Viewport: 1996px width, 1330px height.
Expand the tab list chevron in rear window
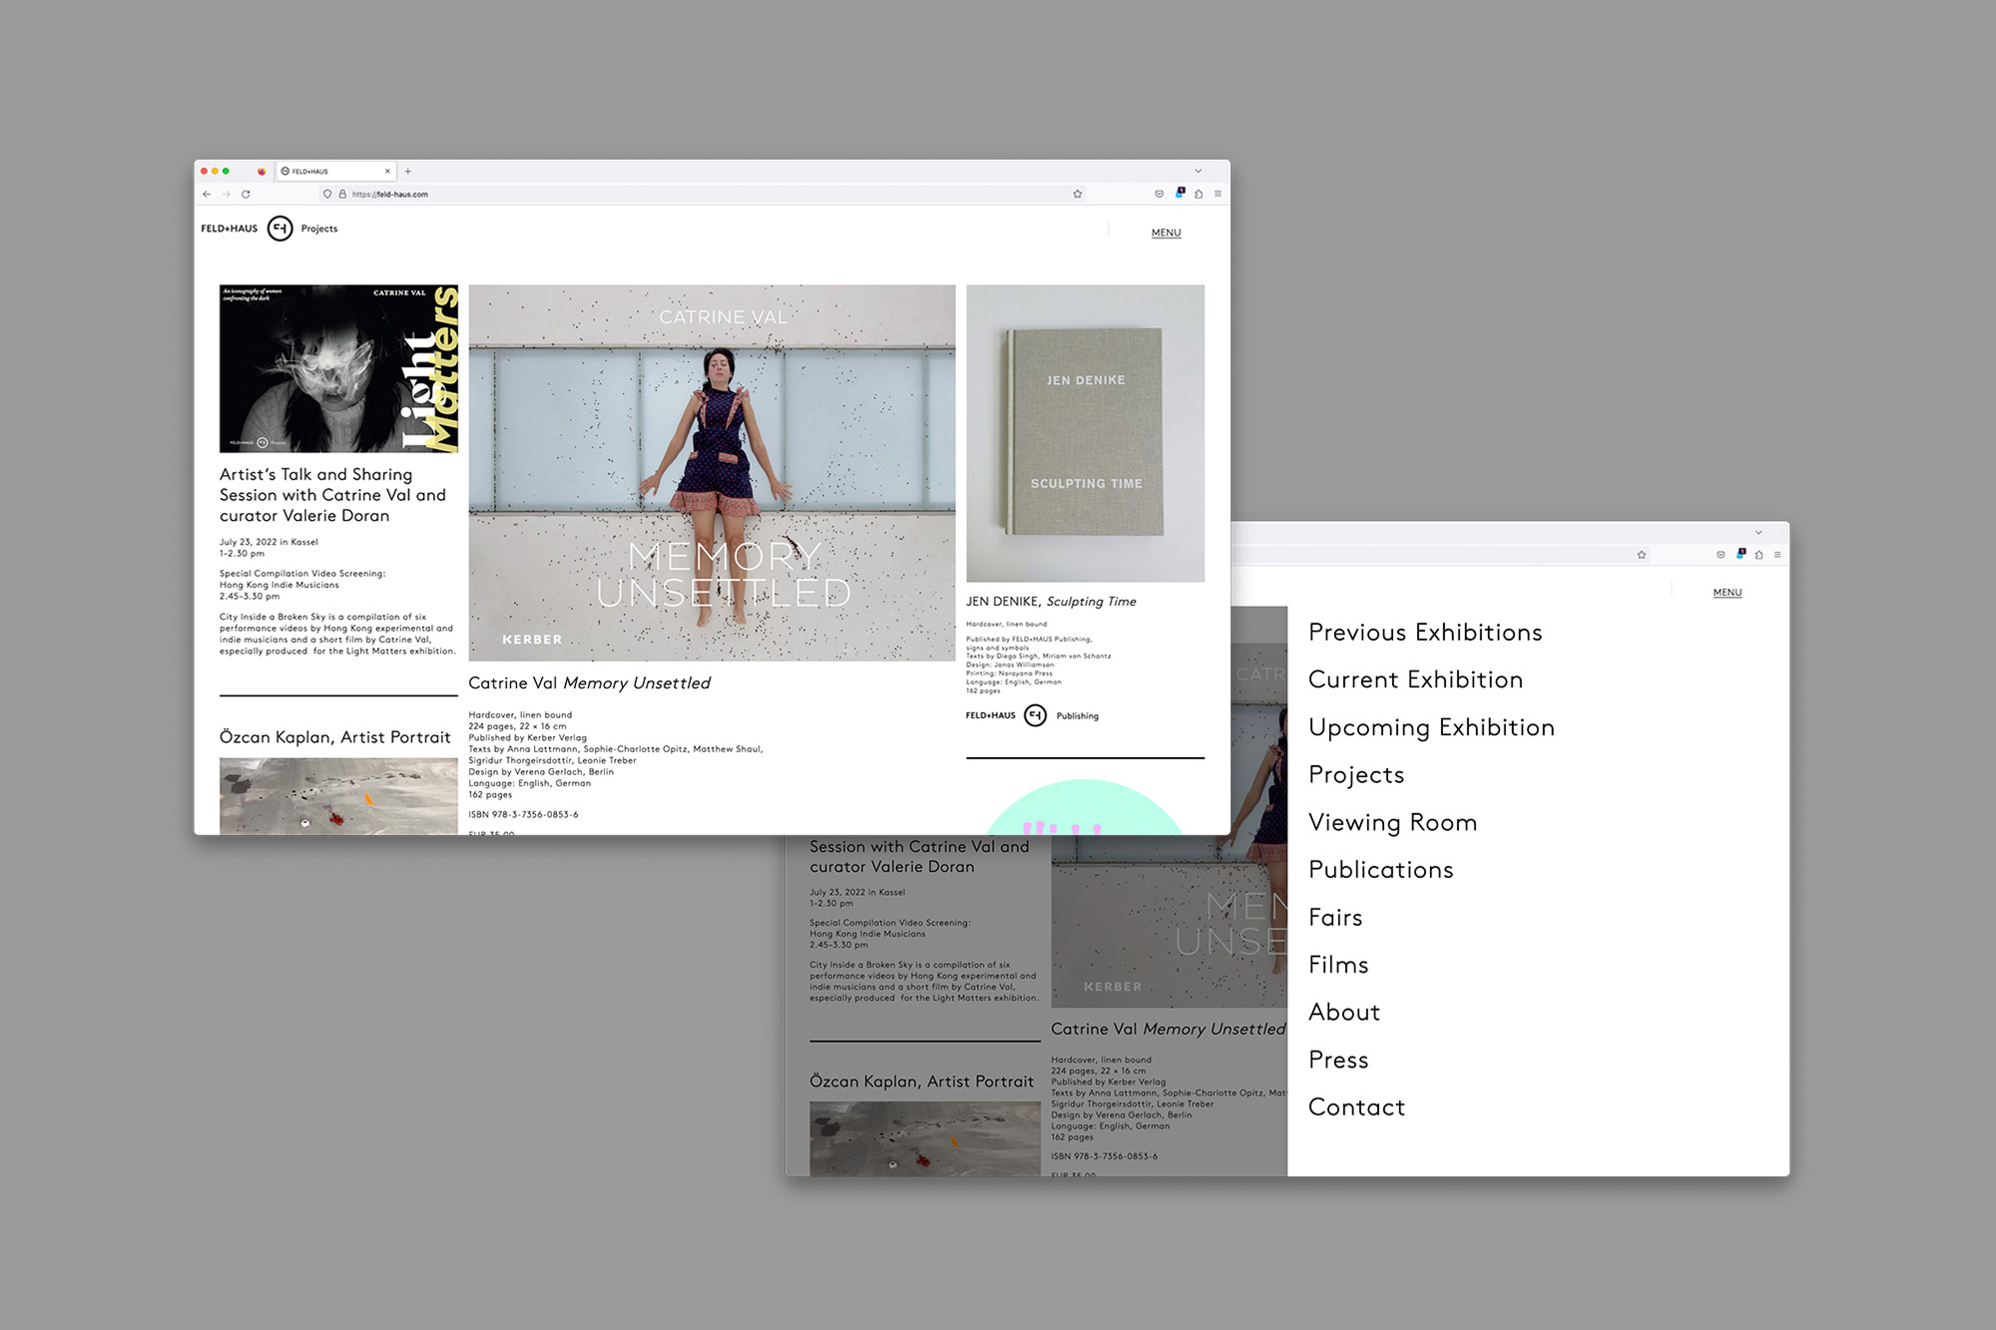1758,533
